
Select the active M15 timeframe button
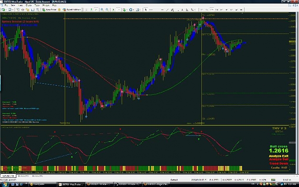point(211,10)
